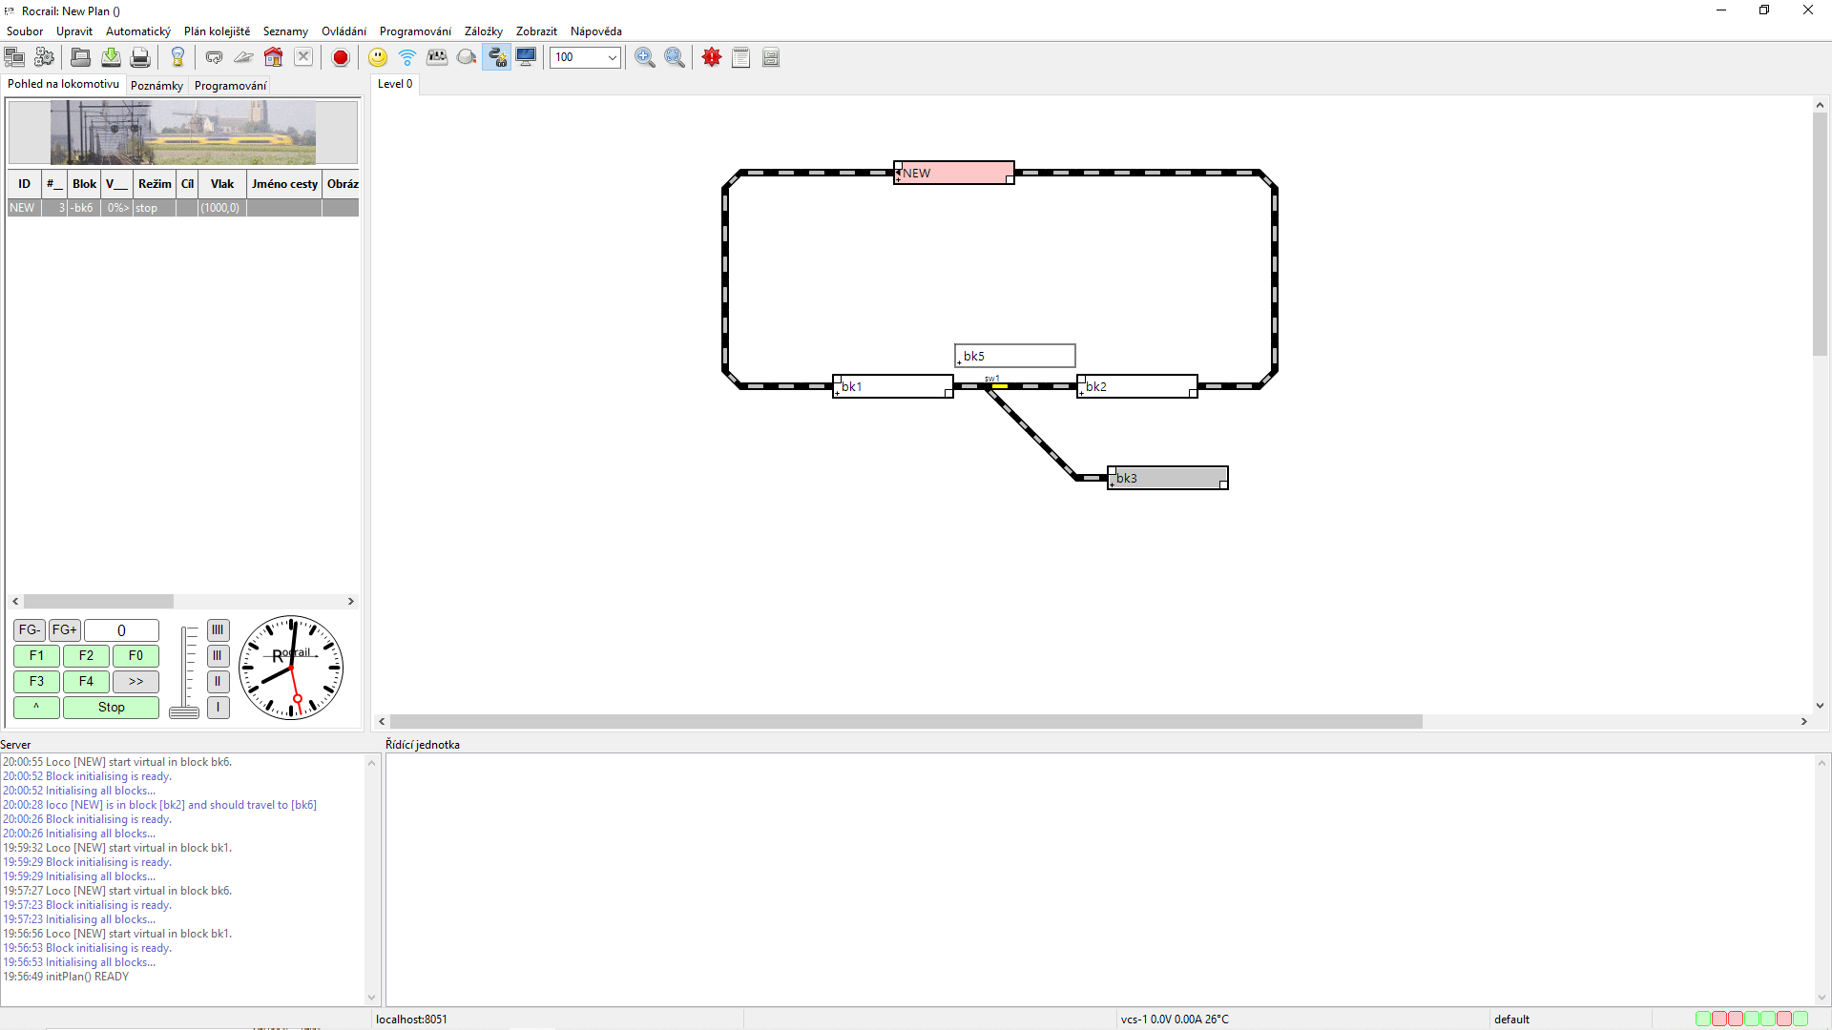Image resolution: width=1832 pixels, height=1030 pixels.
Task: Toggle the F2 locomotive function
Action: (86, 656)
